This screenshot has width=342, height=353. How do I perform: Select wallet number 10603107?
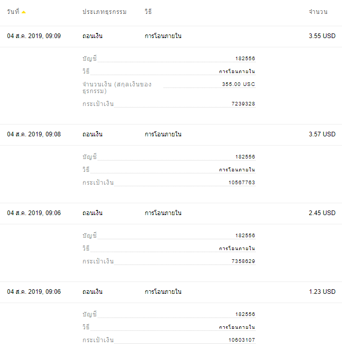tap(242, 340)
